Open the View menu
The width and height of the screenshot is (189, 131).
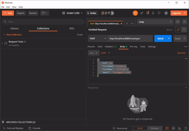pos(14,7)
